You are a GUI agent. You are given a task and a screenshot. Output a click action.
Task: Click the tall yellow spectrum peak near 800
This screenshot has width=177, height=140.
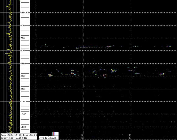point(7,53)
